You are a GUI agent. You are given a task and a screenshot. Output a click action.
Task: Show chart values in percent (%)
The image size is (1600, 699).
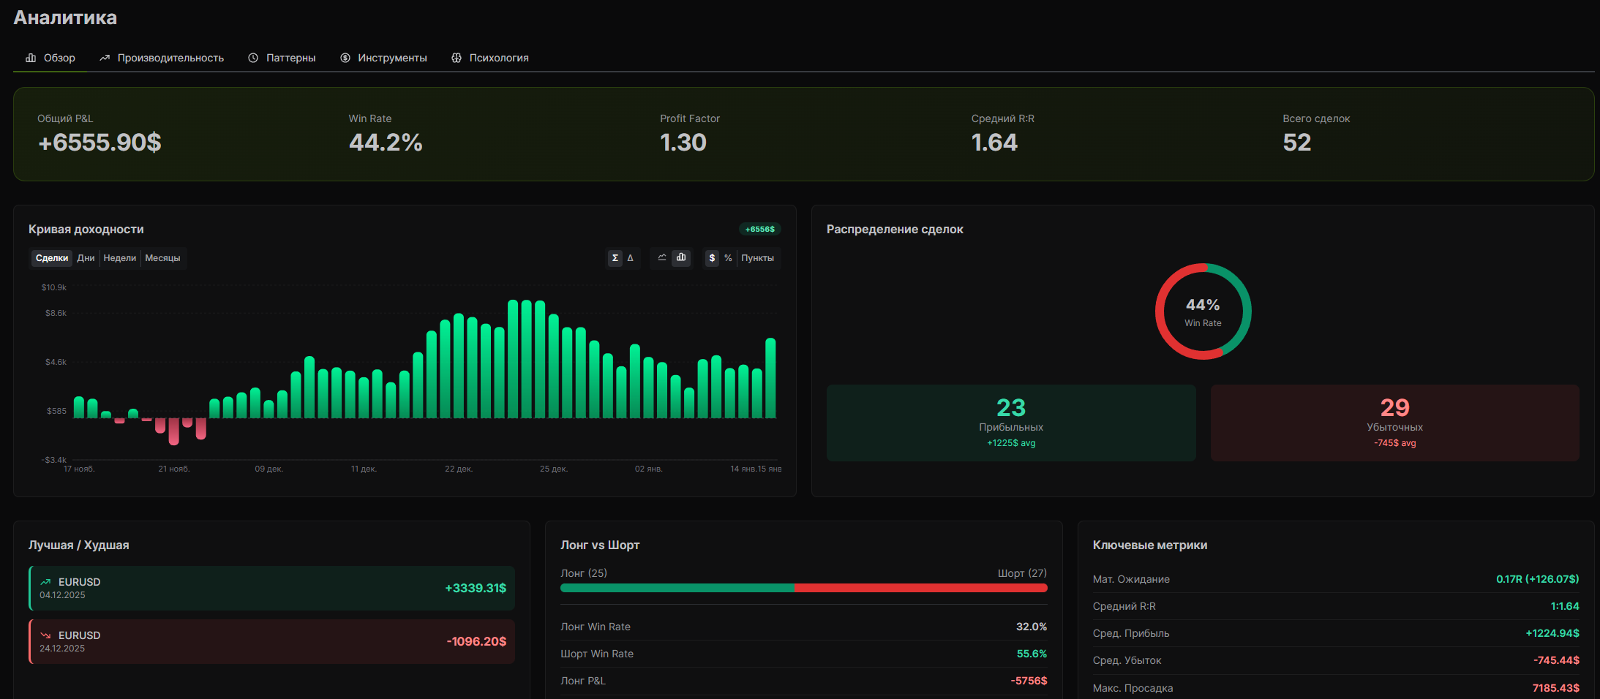[x=728, y=258]
